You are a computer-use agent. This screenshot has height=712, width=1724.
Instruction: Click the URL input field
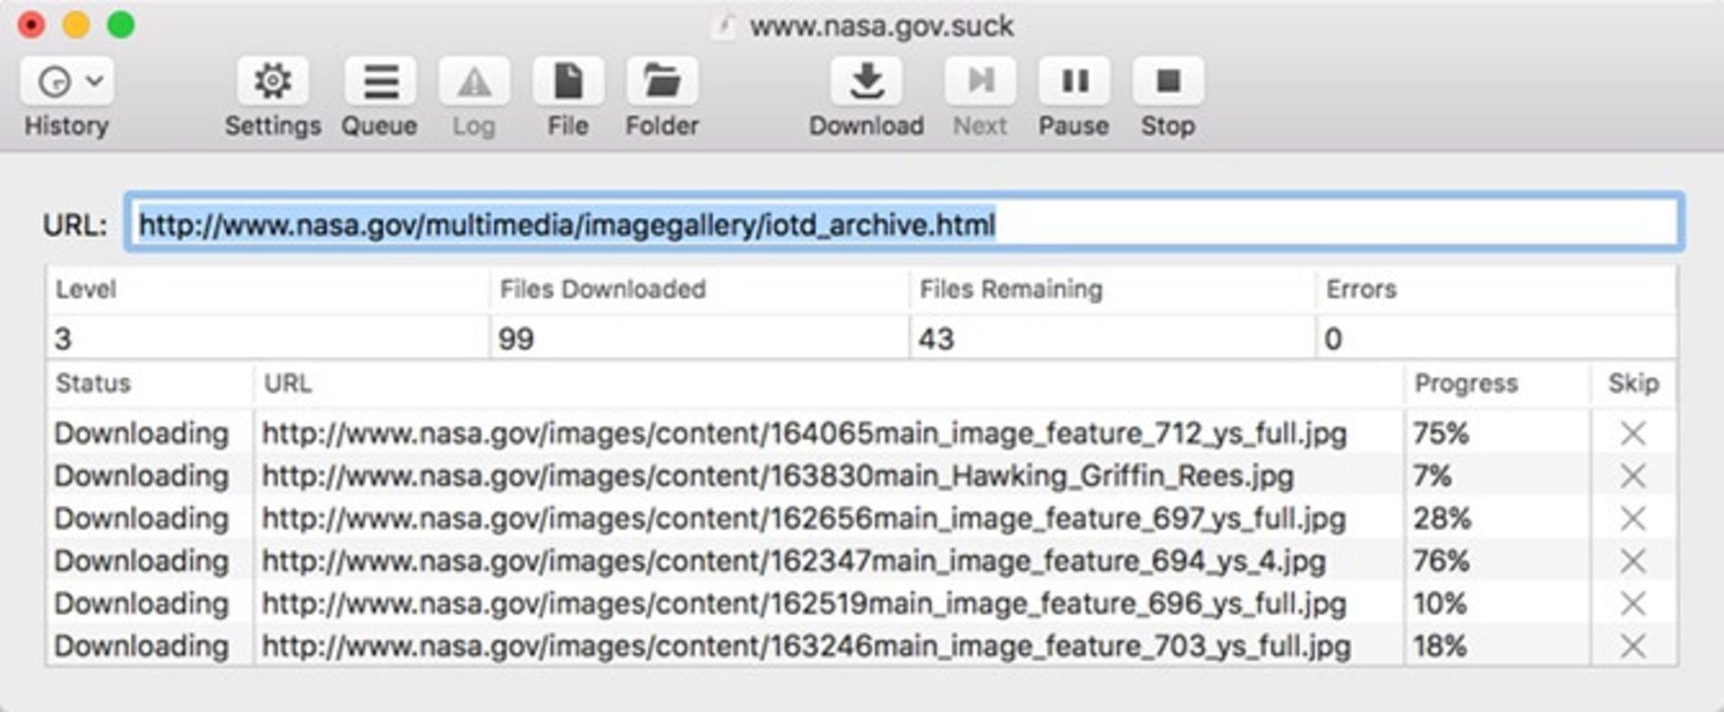point(903,223)
